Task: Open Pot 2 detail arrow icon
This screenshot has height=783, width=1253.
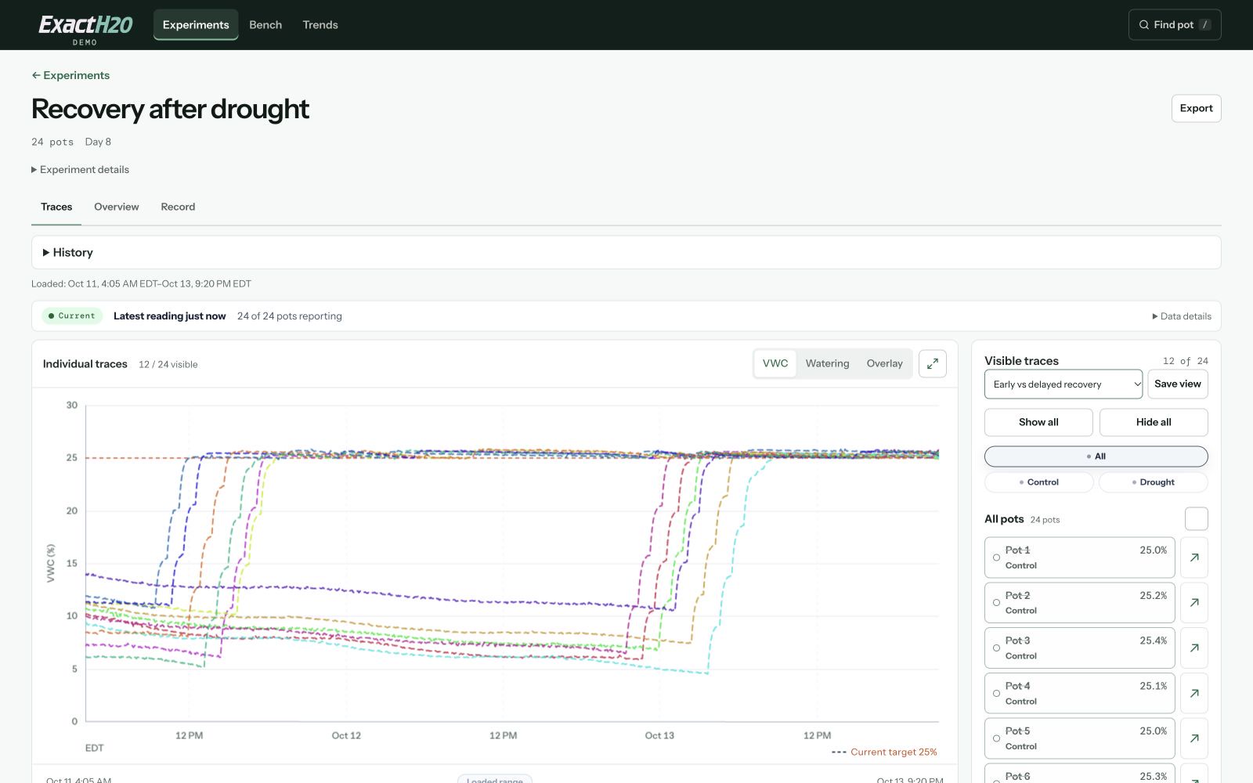Action: tap(1194, 603)
